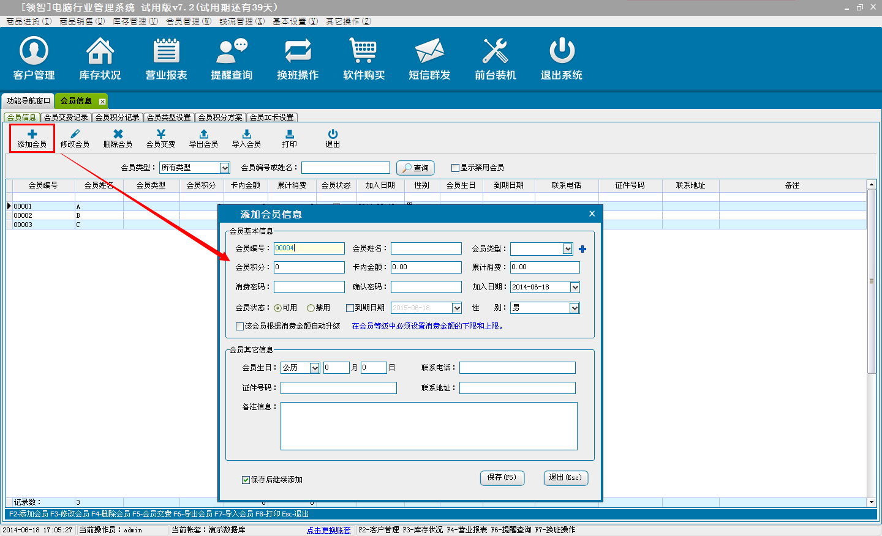Enable the 到期日期 checkbox
This screenshot has width=882, height=536.
pyautogui.click(x=350, y=308)
